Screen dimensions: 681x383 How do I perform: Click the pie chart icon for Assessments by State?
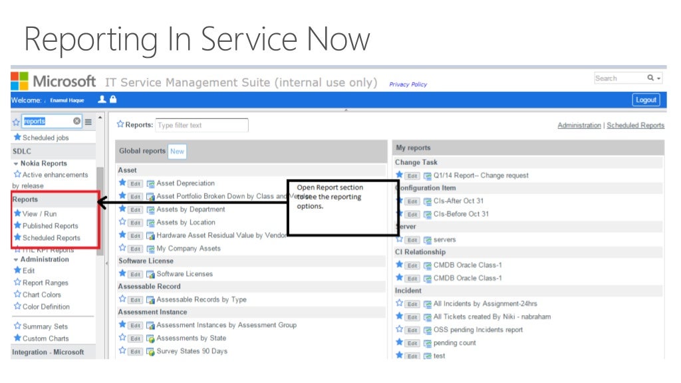coord(150,338)
